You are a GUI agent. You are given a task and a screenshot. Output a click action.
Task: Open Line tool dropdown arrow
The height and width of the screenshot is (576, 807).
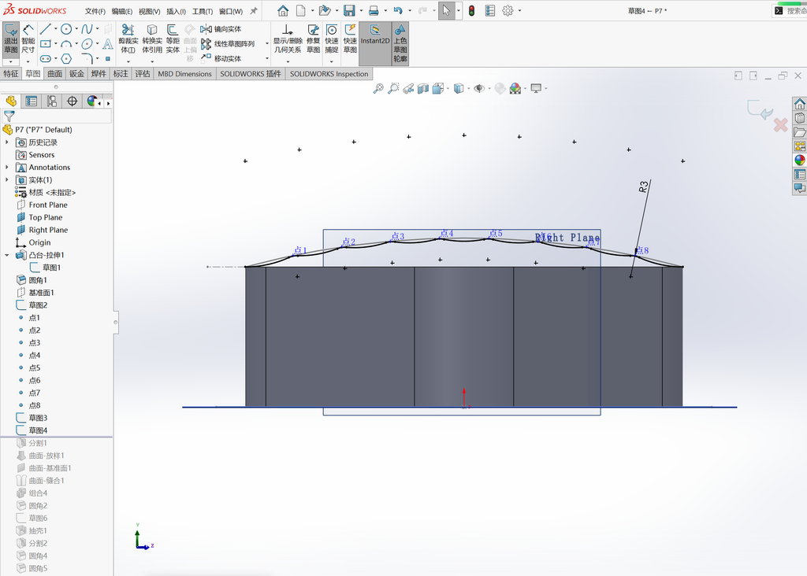56,29
